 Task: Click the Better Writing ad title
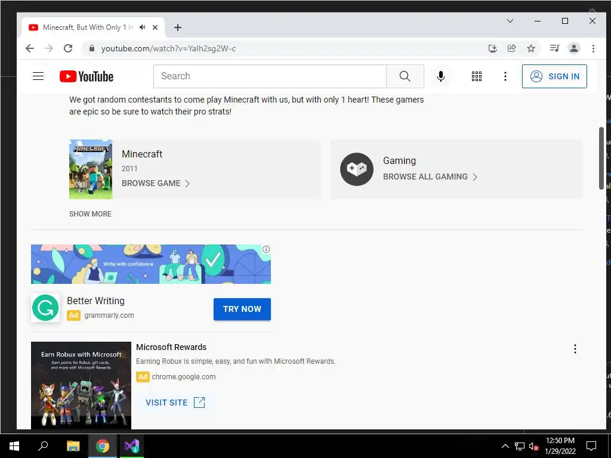[96, 301]
